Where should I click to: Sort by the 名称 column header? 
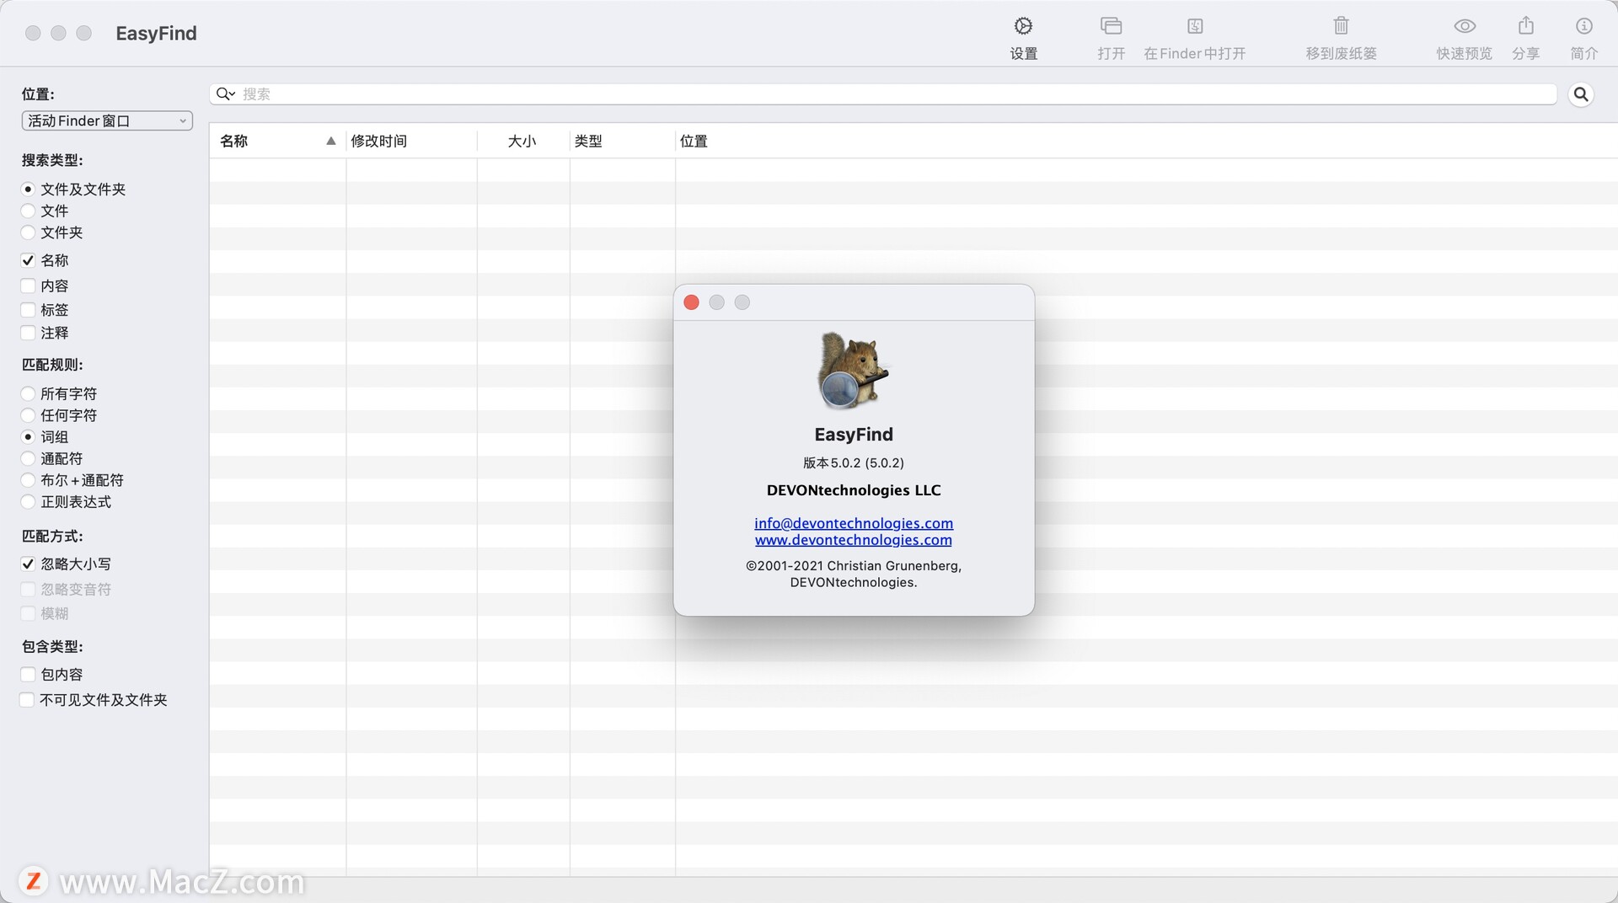coord(277,142)
